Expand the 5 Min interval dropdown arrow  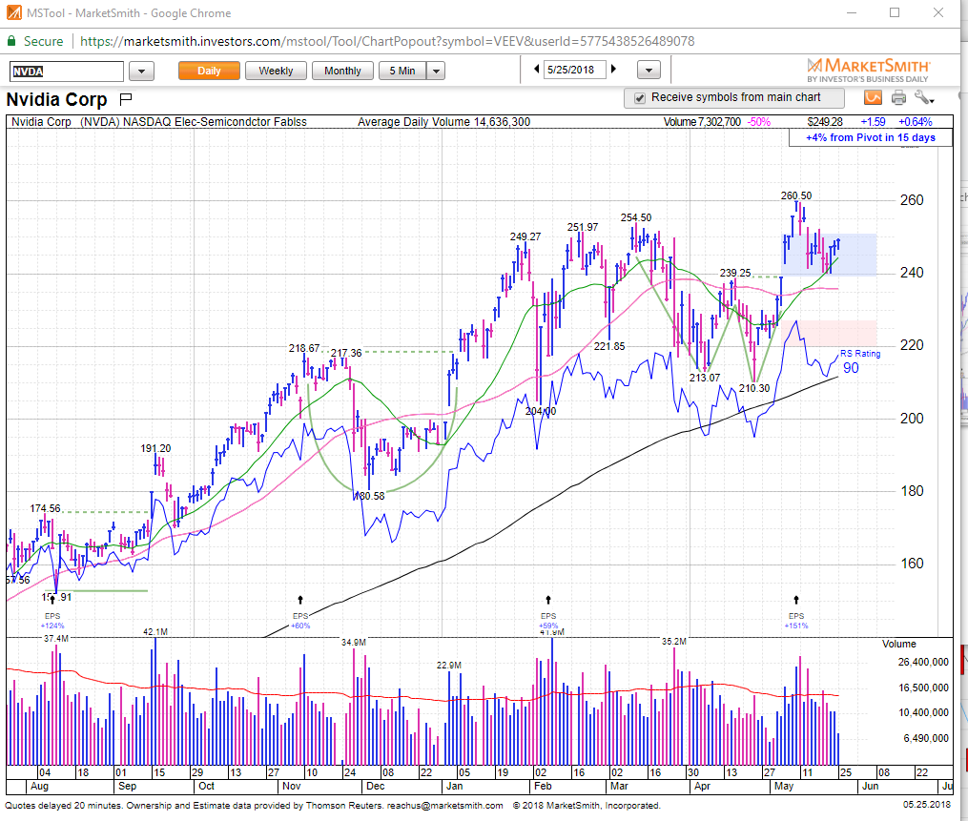[x=436, y=71]
